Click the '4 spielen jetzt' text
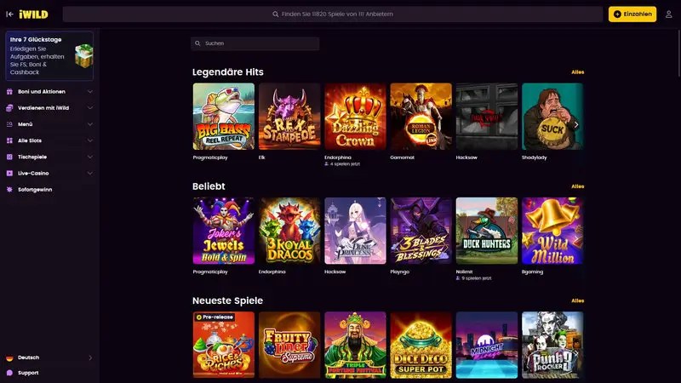Viewport: 681px width, 383px height. coord(345,164)
